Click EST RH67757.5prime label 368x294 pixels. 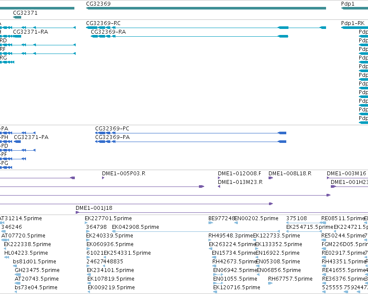[x=290, y=279]
